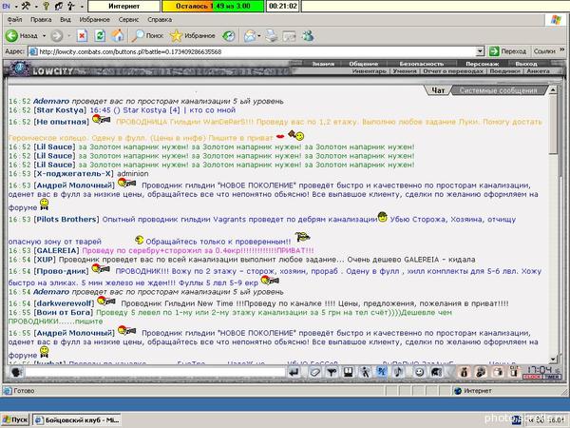The image size is (570, 428).
Task: Click the hammer tools icon in top bar
Action: pyautogui.click(x=27, y=6)
